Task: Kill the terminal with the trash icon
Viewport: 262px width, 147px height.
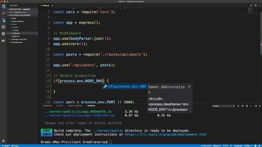Action: [x=247, y=106]
